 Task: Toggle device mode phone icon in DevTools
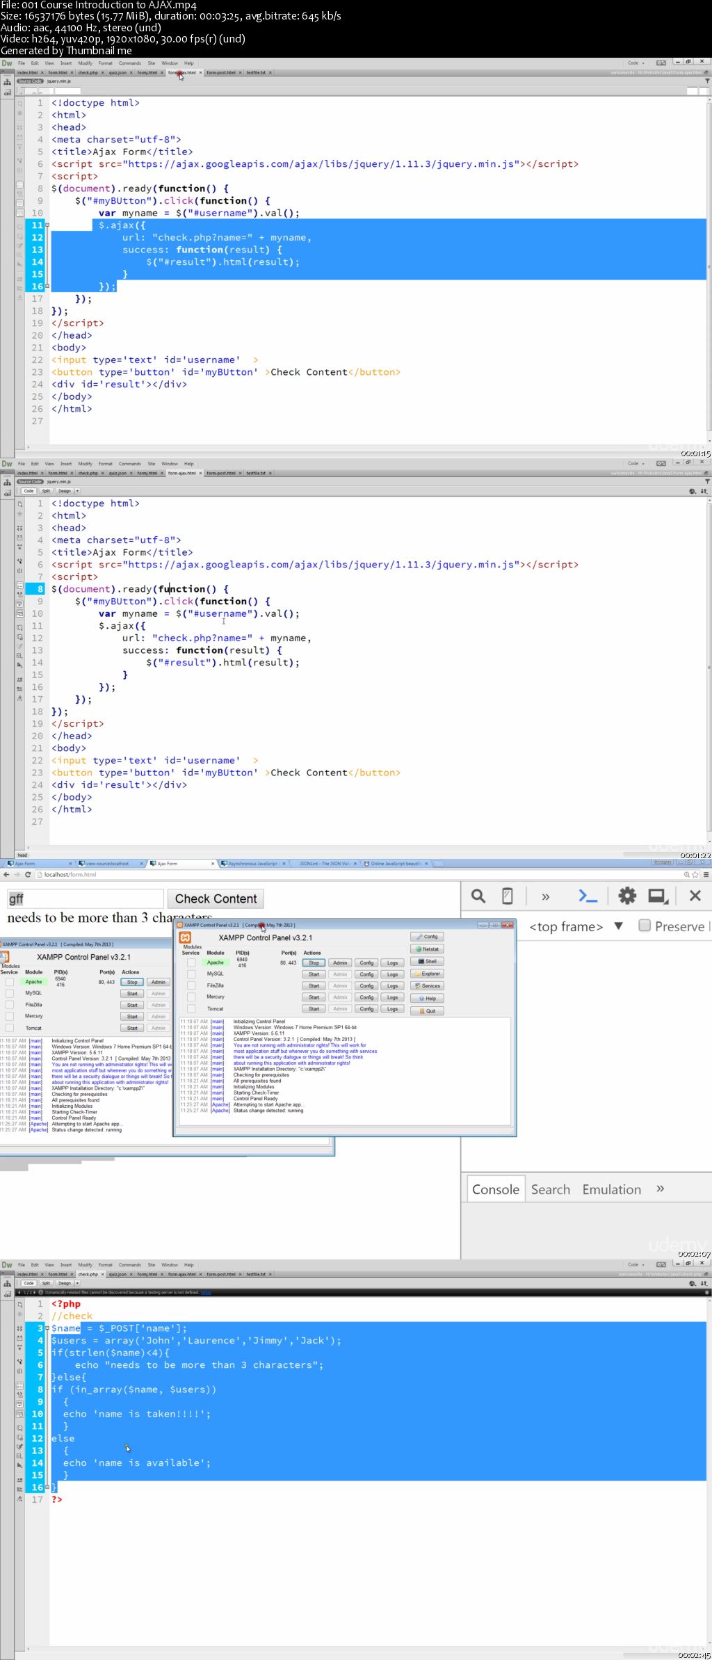click(x=508, y=896)
